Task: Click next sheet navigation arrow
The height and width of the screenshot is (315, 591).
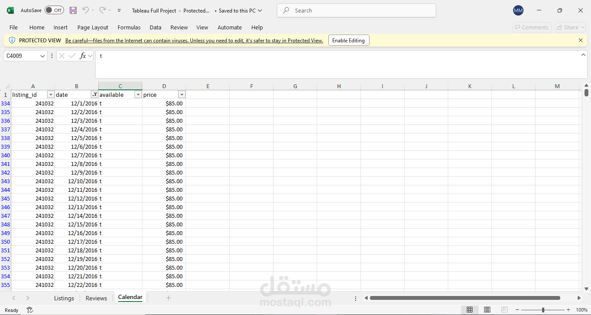Action: pos(28,298)
